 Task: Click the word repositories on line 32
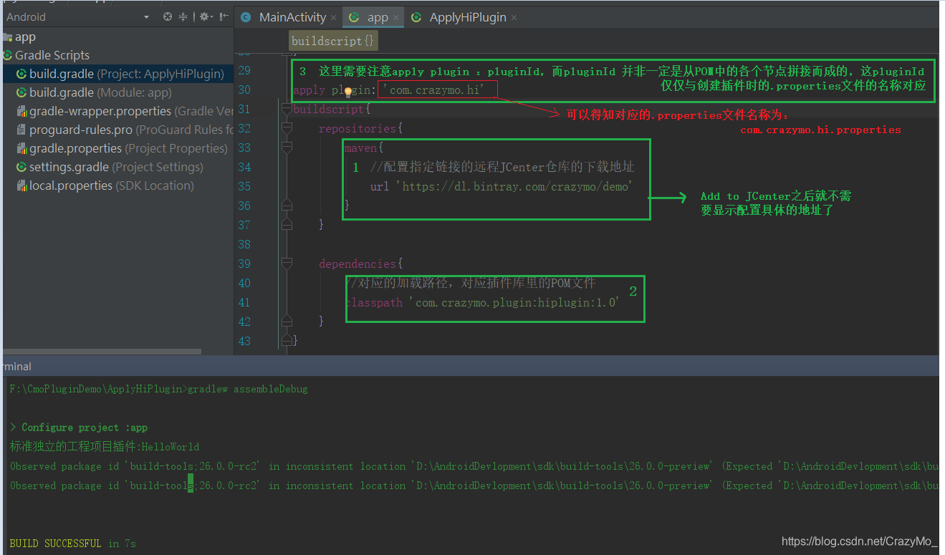point(357,128)
